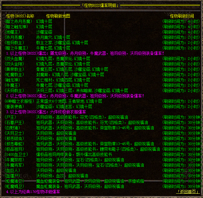Select the 怪物(BOSS)名称 column header

pyautogui.click(x=20, y=16)
